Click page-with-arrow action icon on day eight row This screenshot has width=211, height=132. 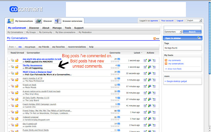[145, 61]
